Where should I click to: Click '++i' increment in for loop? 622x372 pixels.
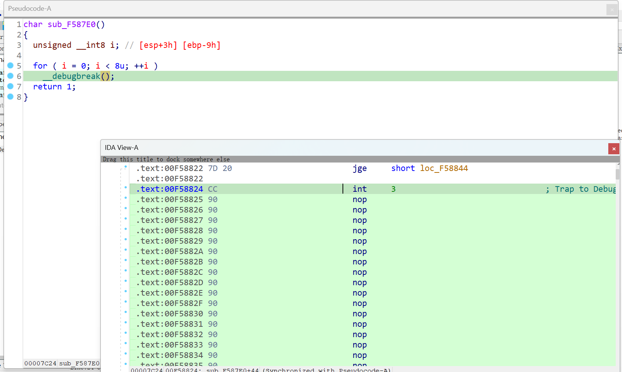coord(141,66)
